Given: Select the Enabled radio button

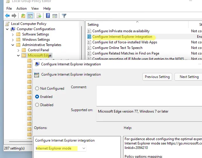Looking at the screenshot, I should (x=37, y=96).
